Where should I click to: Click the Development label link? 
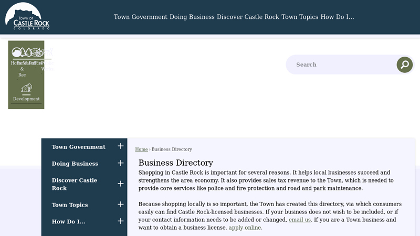pyautogui.click(x=26, y=99)
